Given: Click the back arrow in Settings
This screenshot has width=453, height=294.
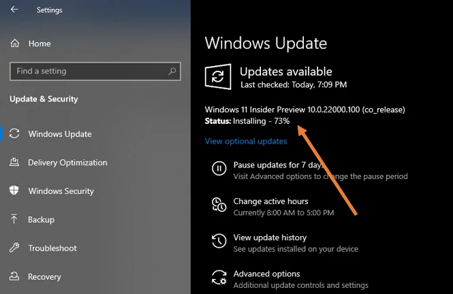Looking at the screenshot, I should tap(14, 10).
